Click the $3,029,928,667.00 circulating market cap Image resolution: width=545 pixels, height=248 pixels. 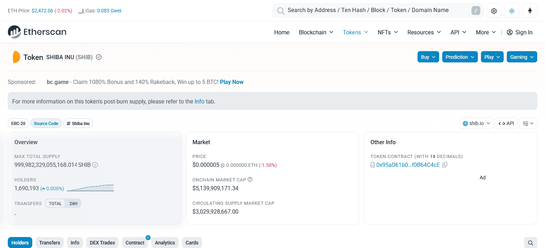click(216, 212)
